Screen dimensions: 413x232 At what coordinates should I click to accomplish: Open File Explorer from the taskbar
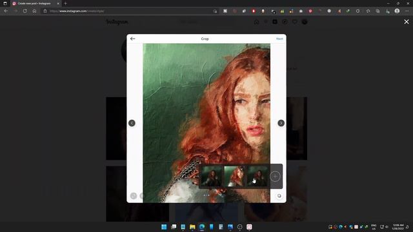coord(192,227)
